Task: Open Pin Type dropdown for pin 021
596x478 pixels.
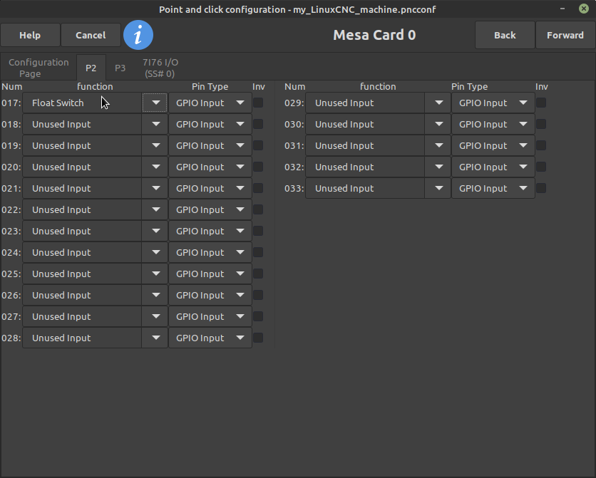Action: pos(210,188)
